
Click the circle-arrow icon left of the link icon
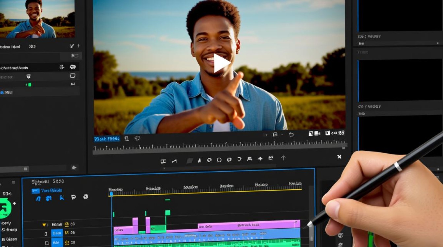click(x=62, y=67)
